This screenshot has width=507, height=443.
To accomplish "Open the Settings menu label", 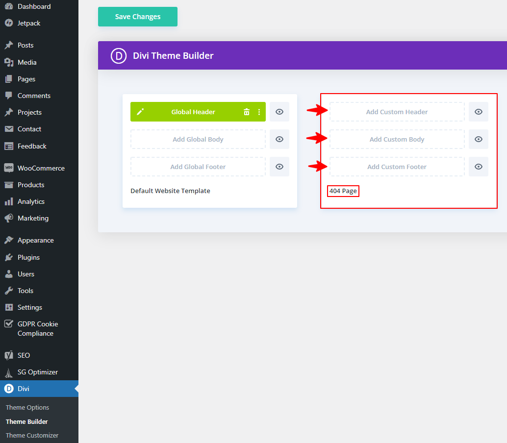I will tap(30, 307).
